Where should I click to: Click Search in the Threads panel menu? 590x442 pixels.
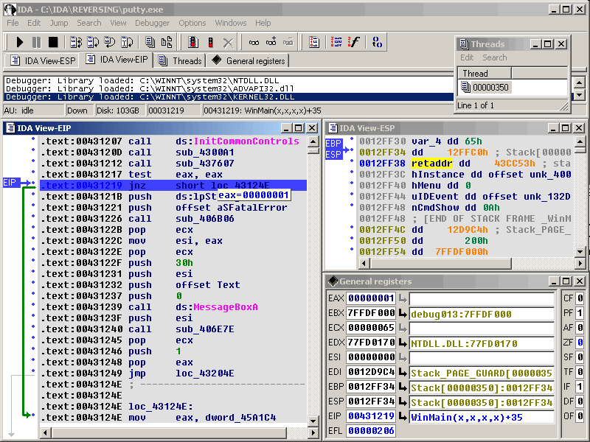click(494, 57)
